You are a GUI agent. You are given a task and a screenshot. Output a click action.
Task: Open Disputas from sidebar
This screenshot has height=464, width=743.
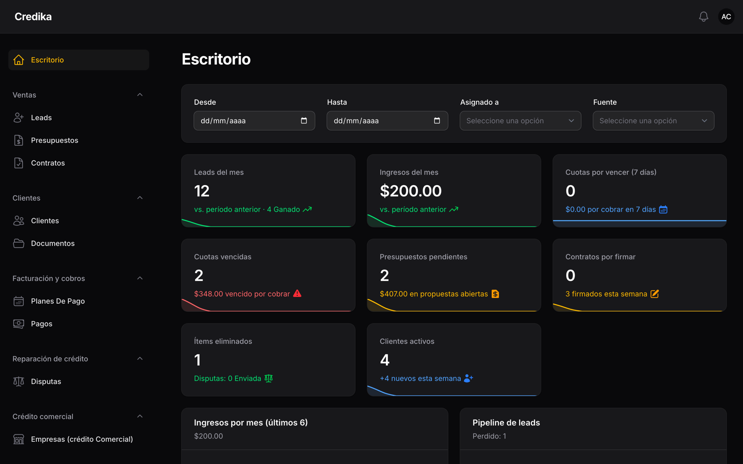click(78, 381)
